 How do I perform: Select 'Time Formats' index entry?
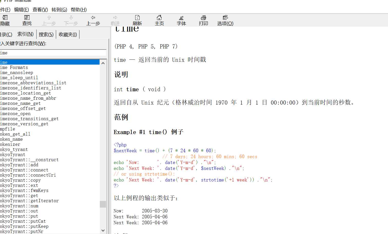tap(14, 67)
